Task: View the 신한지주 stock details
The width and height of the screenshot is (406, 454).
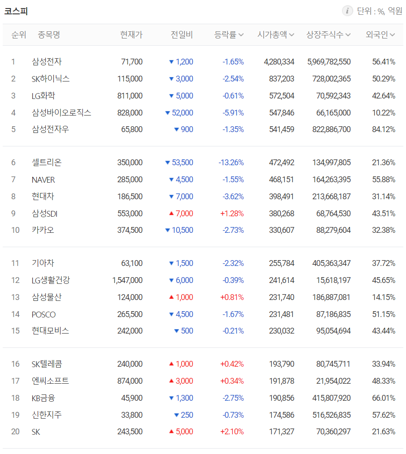Action: 47,415
